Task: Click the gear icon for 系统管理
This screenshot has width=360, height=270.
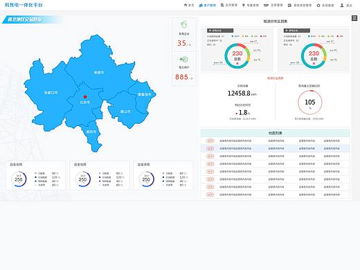Action: pyautogui.click(x=318, y=6)
